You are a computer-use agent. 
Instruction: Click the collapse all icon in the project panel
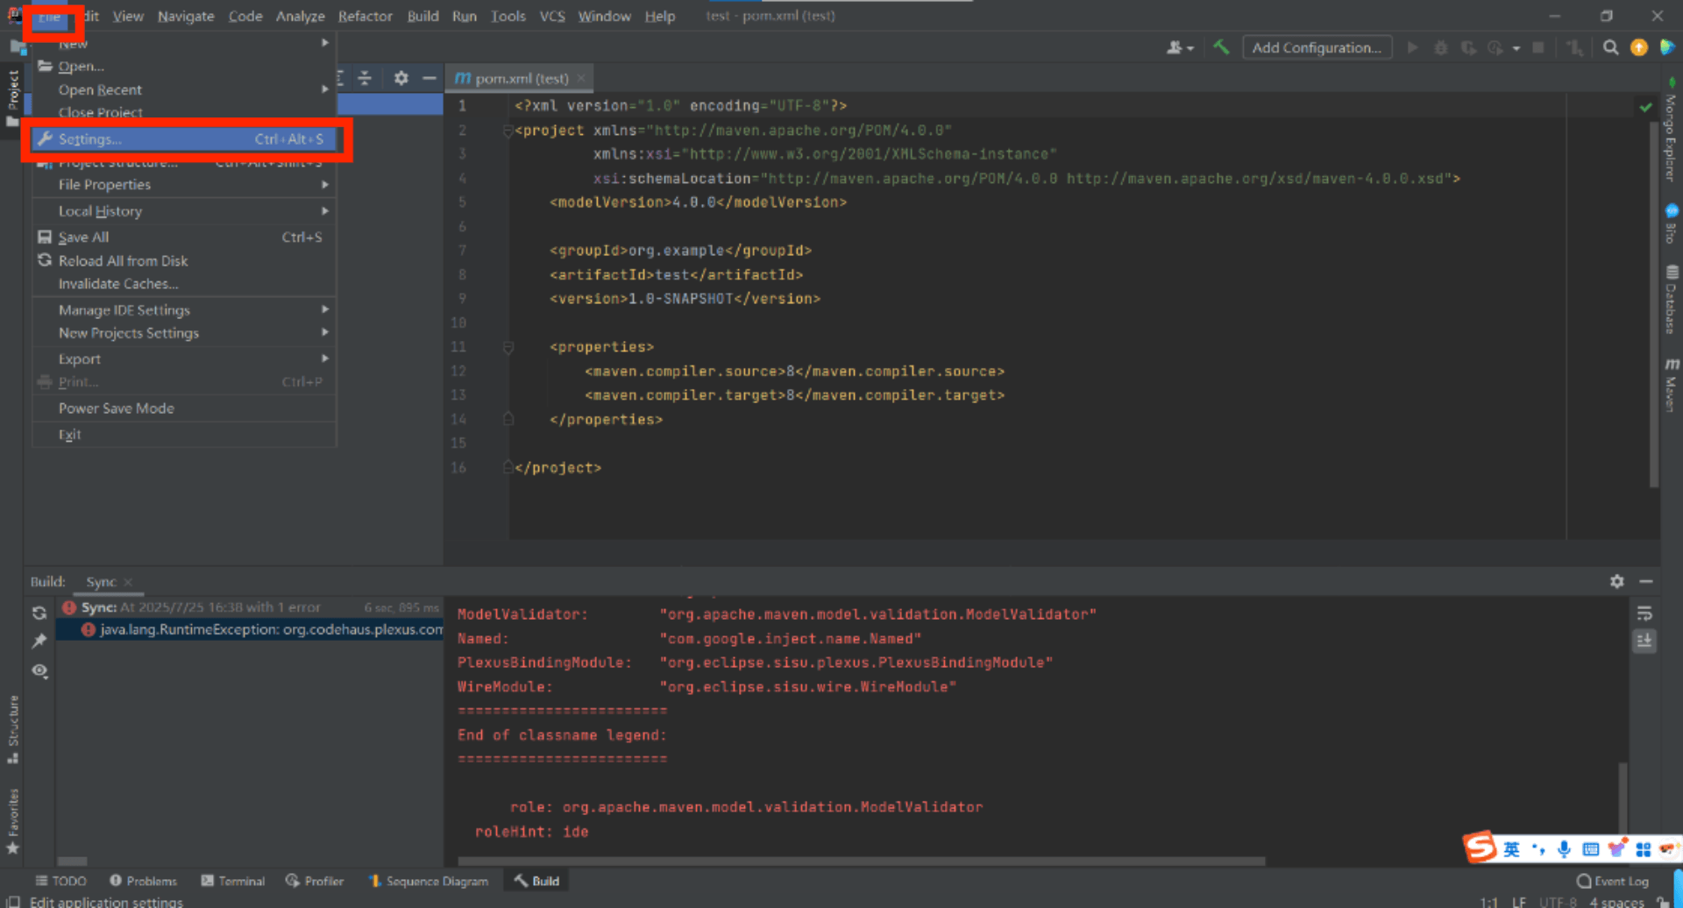pos(365,78)
